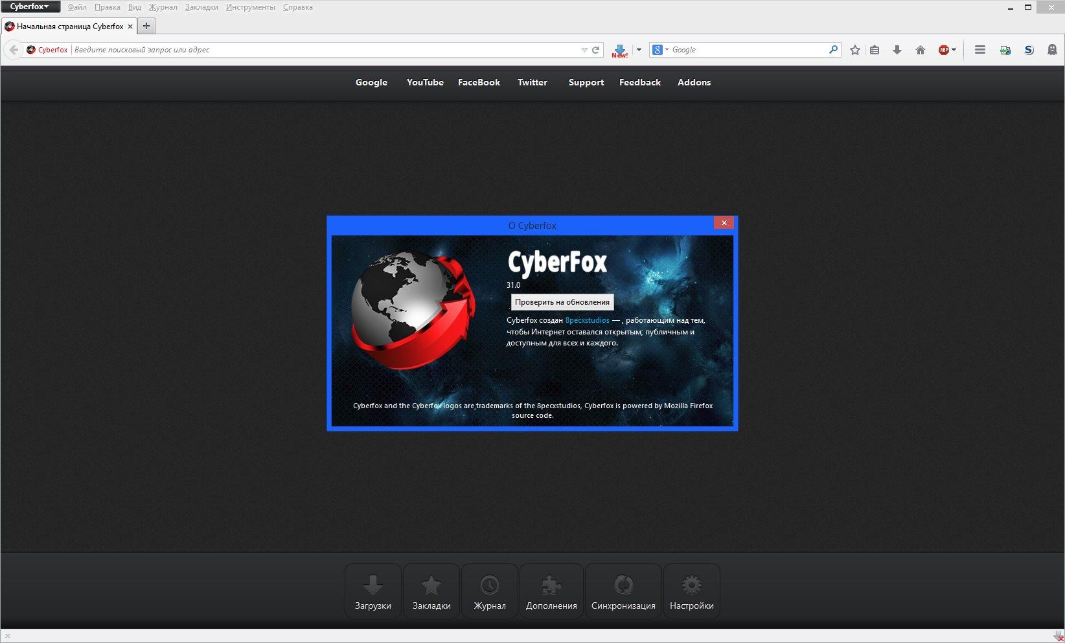Open Журнал launcher at bottom

[490, 591]
